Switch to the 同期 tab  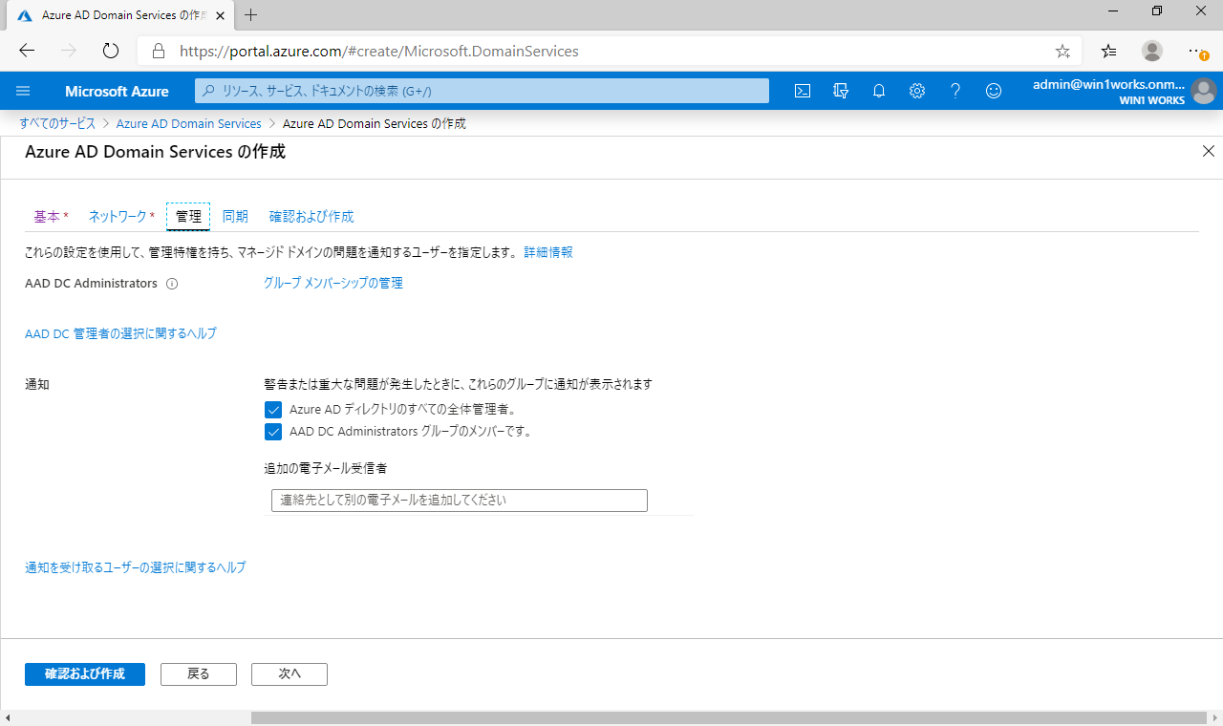235,217
